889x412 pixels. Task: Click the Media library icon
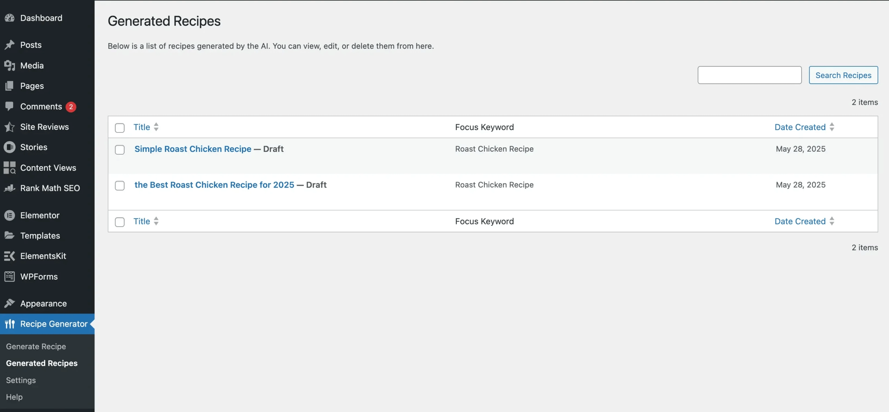click(x=9, y=66)
